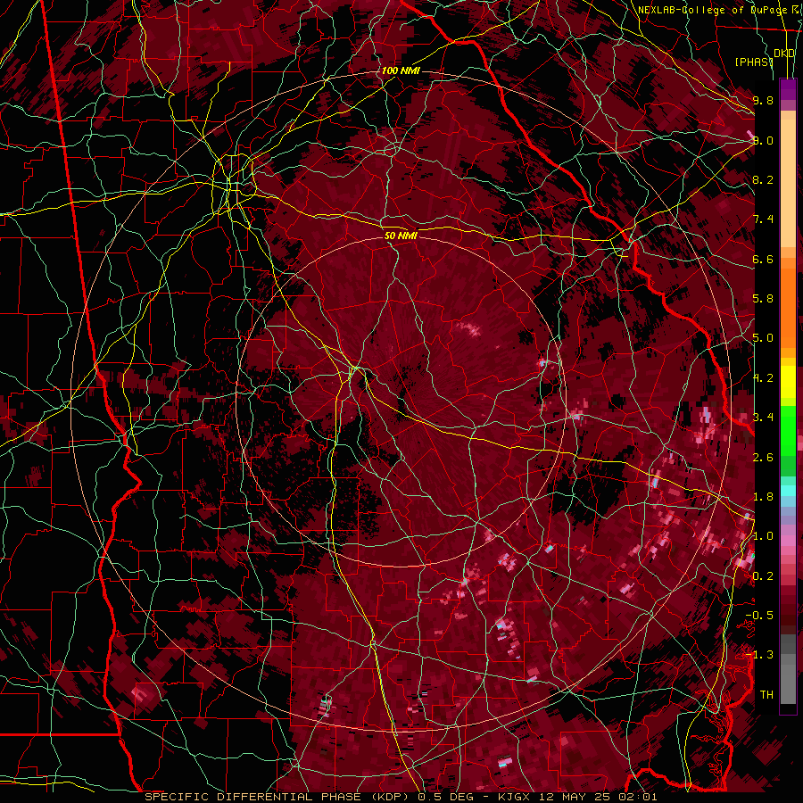This screenshot has width=803, height=803.
Task: Select the 3.4 legend value
Action: [763, 418]
